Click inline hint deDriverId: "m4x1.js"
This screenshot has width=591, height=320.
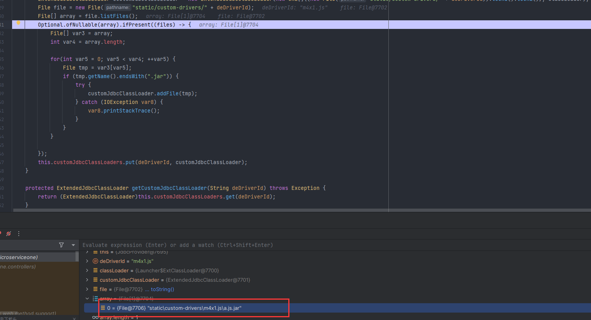coord(295,7)
